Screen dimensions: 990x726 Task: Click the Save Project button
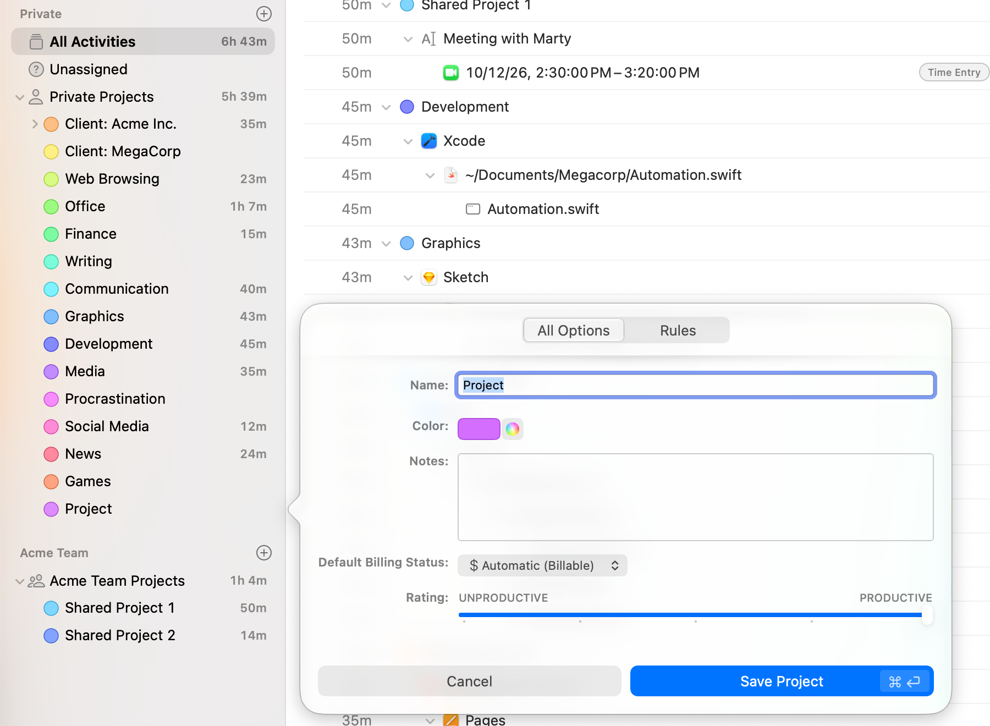tap(782, 681)
